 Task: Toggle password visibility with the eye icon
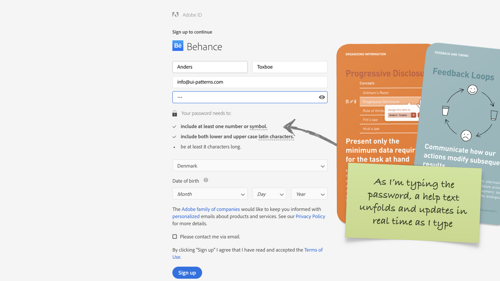coord(322,97)
